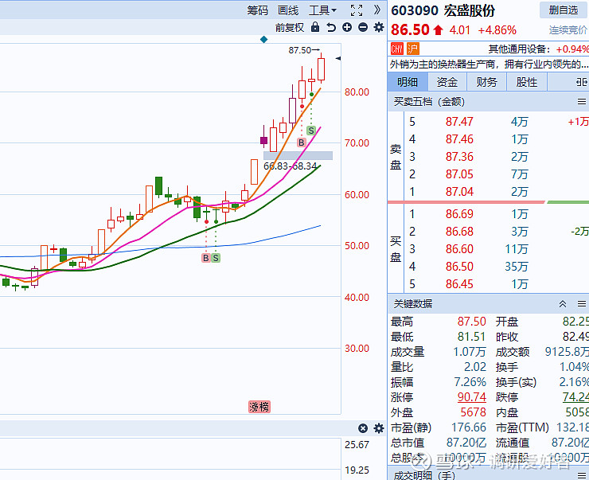Image resolution: width=589 pixels, height=480 pixels.
Task: Open the 关键数据 panel menu icon
Action: pos(582,304)
